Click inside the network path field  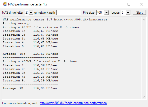[68, 13]
